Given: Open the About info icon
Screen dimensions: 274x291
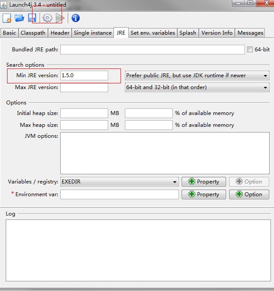Looking at the screenshot, I should [76, 18].
